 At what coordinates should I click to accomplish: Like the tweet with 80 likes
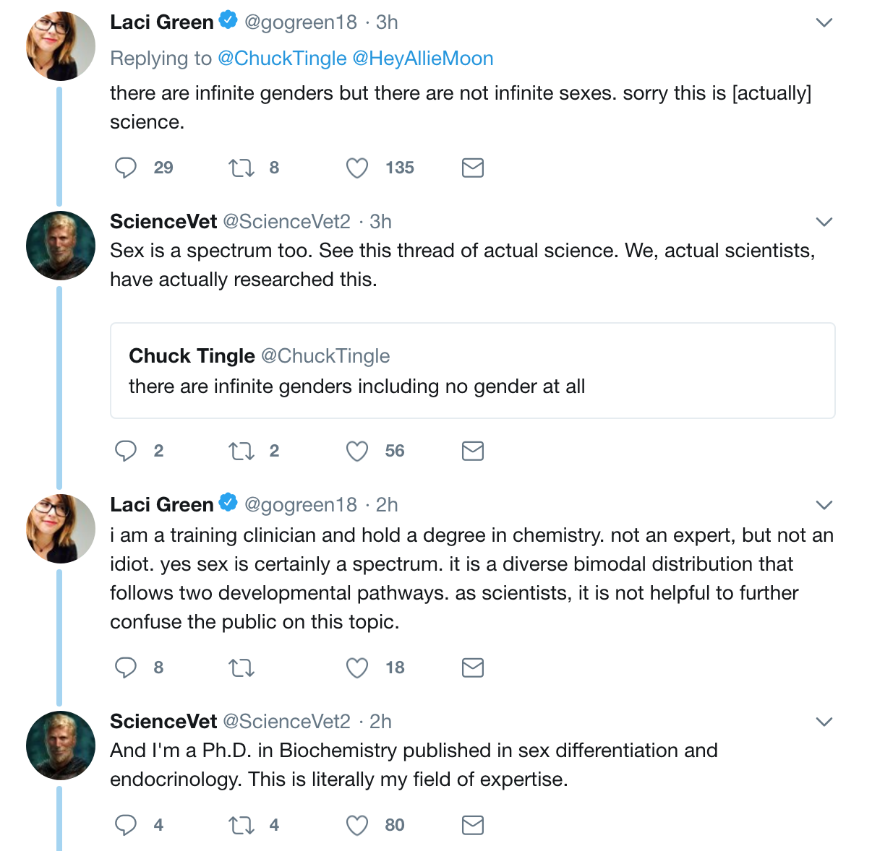[357, 825]
